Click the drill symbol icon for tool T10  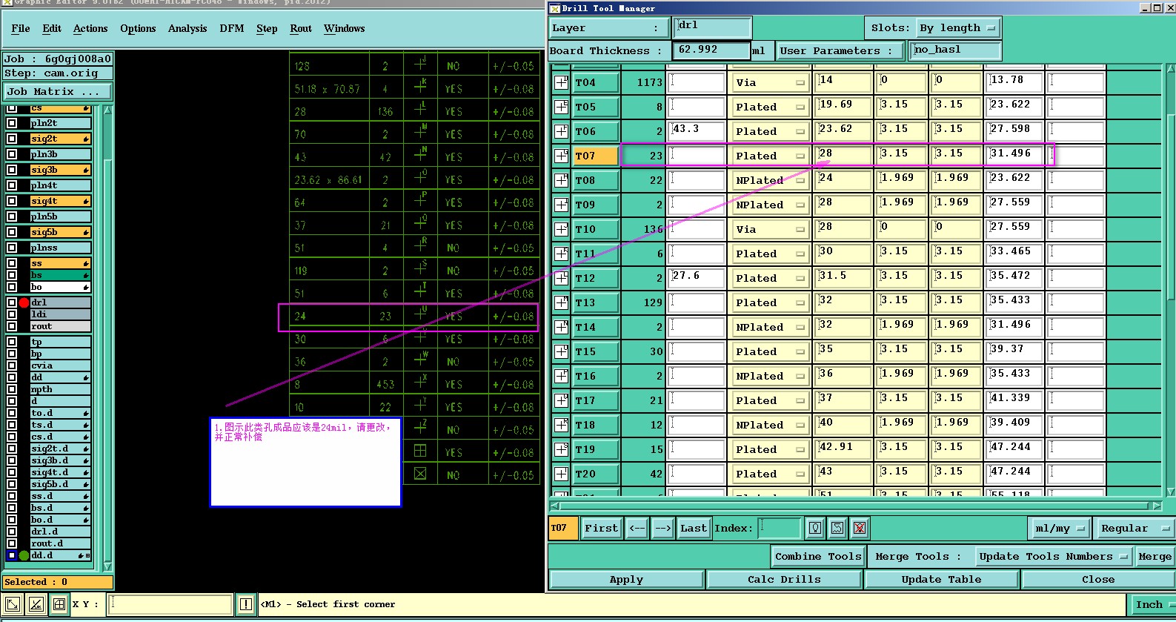point(562,229)
